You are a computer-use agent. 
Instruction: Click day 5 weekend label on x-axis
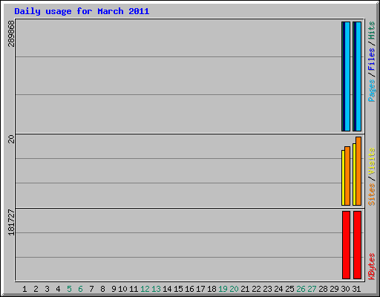69,289
